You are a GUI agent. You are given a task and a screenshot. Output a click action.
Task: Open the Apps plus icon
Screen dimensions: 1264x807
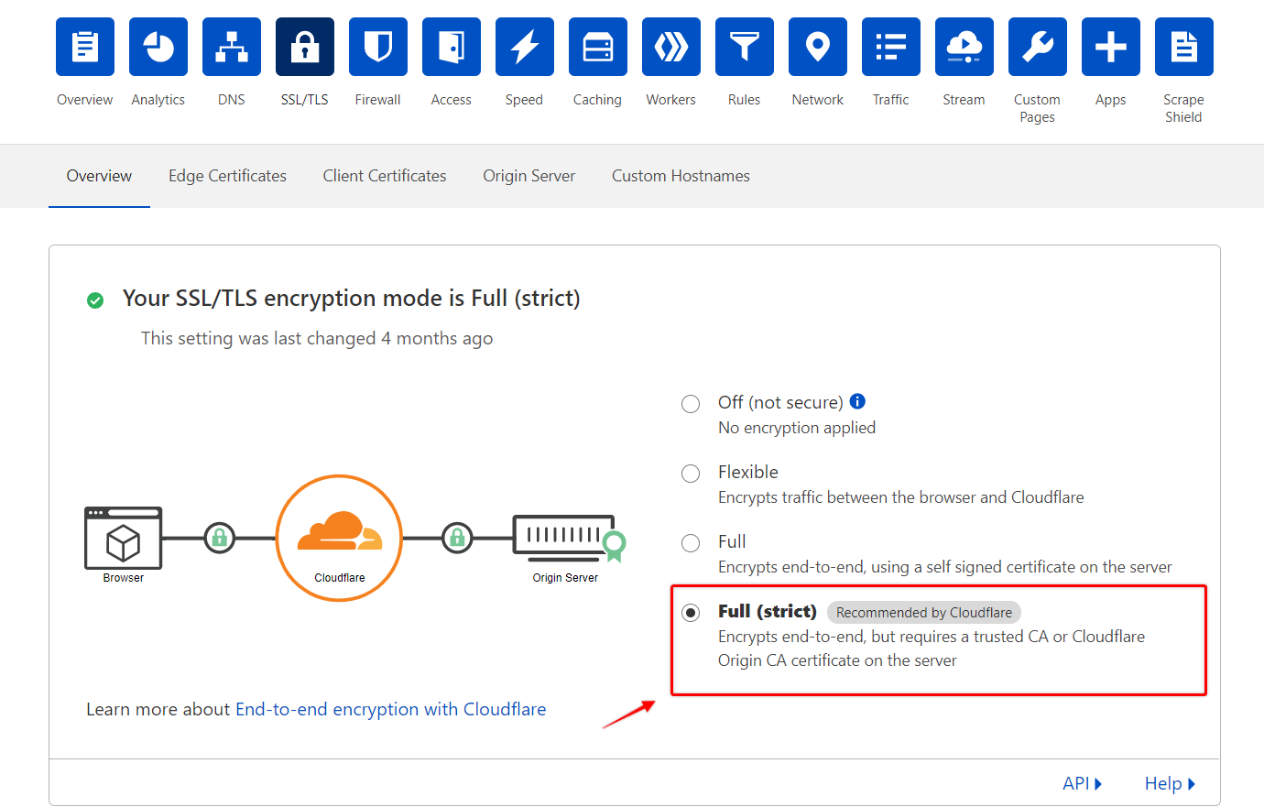point(1111,47)
